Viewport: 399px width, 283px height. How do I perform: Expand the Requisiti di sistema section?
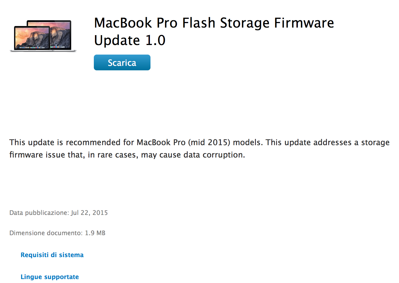point(52,255)
